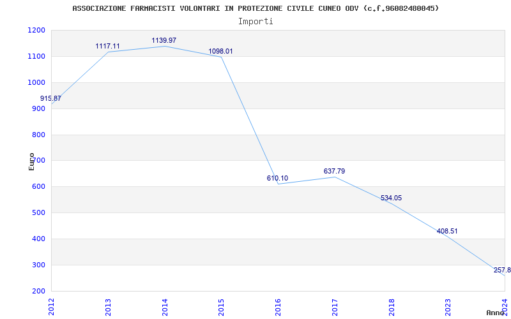Click the 800 y-axis value
This screenshot has height=319, width=511.
(38, 135)
